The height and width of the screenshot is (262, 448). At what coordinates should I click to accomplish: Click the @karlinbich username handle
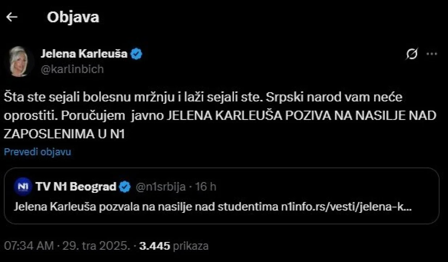tap(73, 69)
